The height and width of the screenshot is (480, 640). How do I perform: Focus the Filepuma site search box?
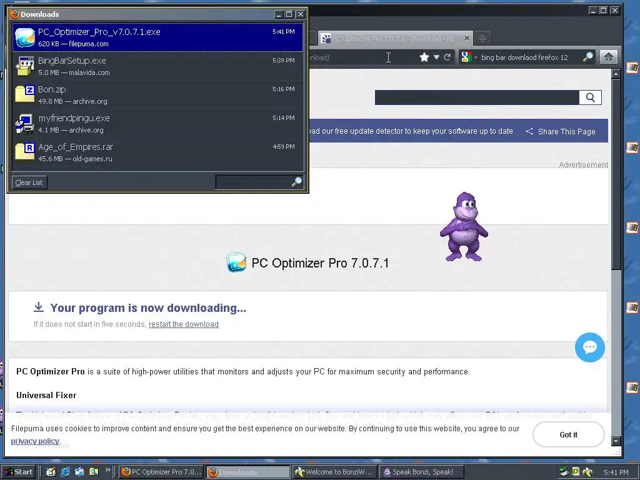pyautogui.click(x=477, y=97)
